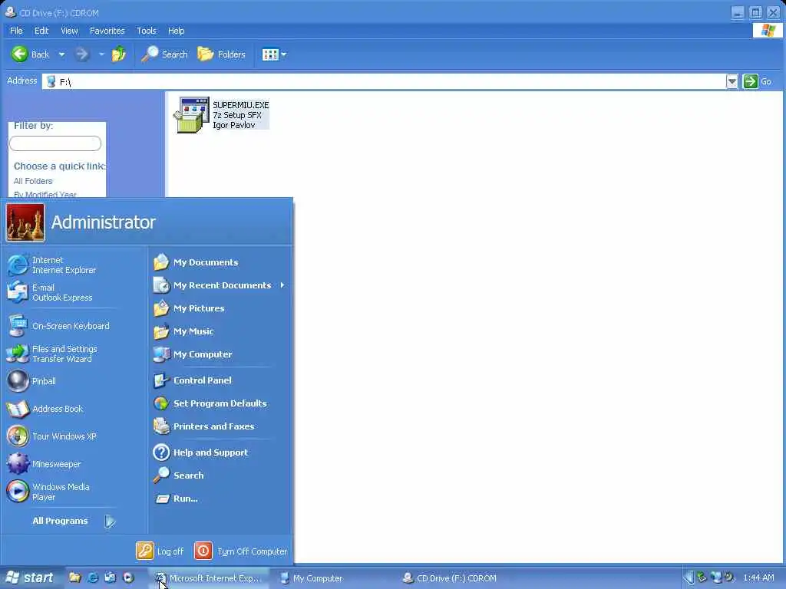The height and width of the screenshot is (589, 786).
Task: Switch to Microsoft Internet Explorer taskbar button
Action: tap(209, 578)
